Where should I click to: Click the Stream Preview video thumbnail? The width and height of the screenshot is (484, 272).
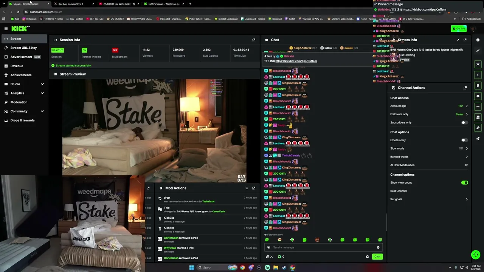[154, 131]
